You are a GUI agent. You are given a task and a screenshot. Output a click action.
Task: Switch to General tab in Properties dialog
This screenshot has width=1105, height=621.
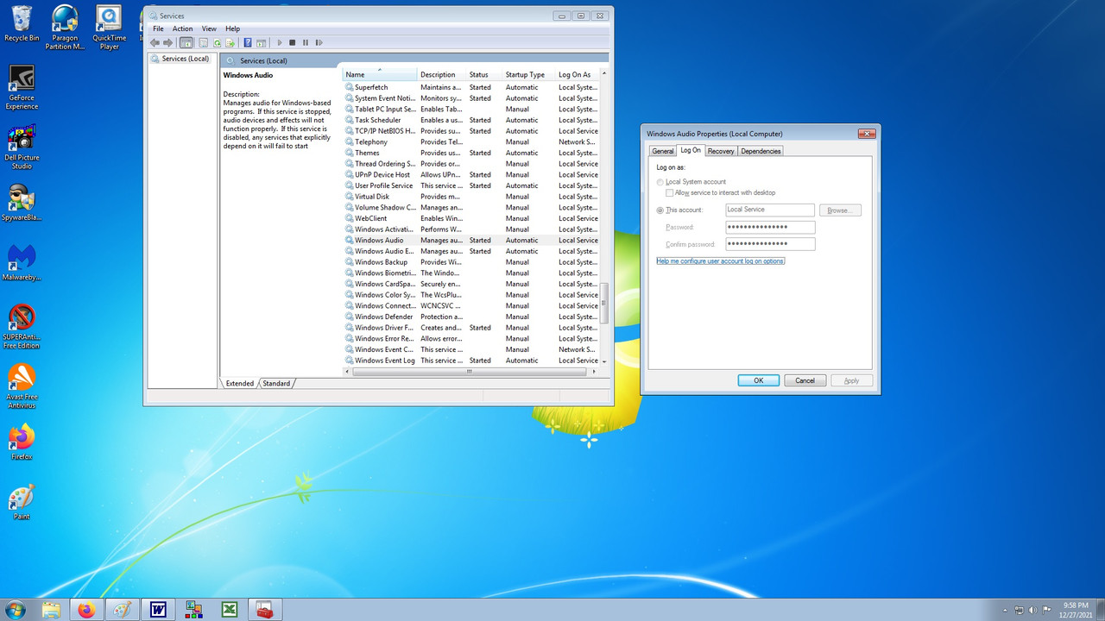[x=662, y=151]
